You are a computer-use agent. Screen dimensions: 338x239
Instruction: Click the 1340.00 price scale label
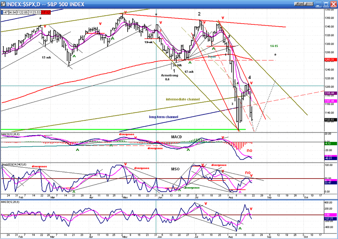[x=330, y=27]
